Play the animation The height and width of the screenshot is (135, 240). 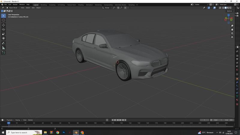120,120
